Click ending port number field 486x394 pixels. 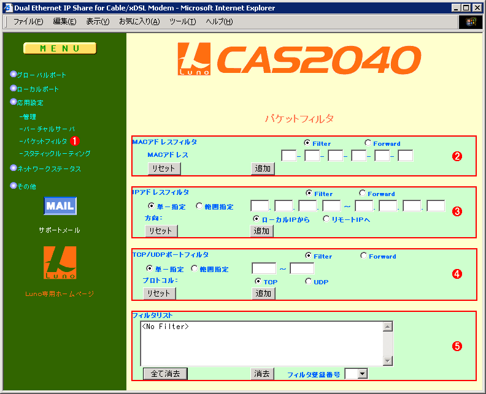point(302,268)
